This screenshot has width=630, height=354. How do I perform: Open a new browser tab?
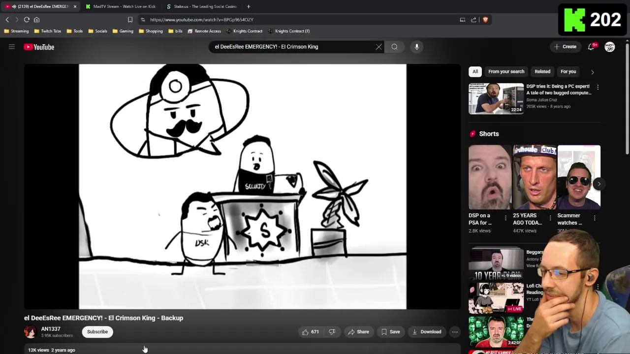pyautogui.click(x=249, y=6)
